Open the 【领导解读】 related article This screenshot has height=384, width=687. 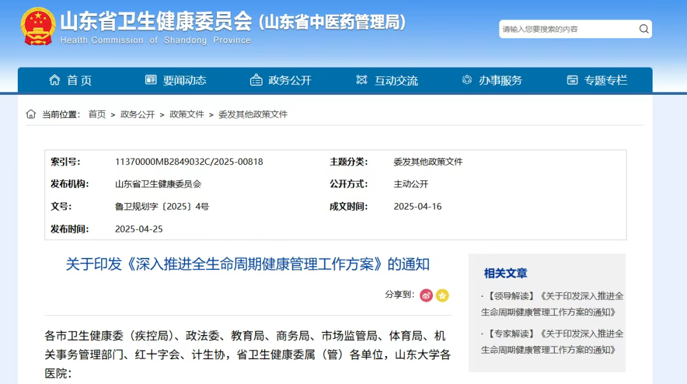coord(552,304)
